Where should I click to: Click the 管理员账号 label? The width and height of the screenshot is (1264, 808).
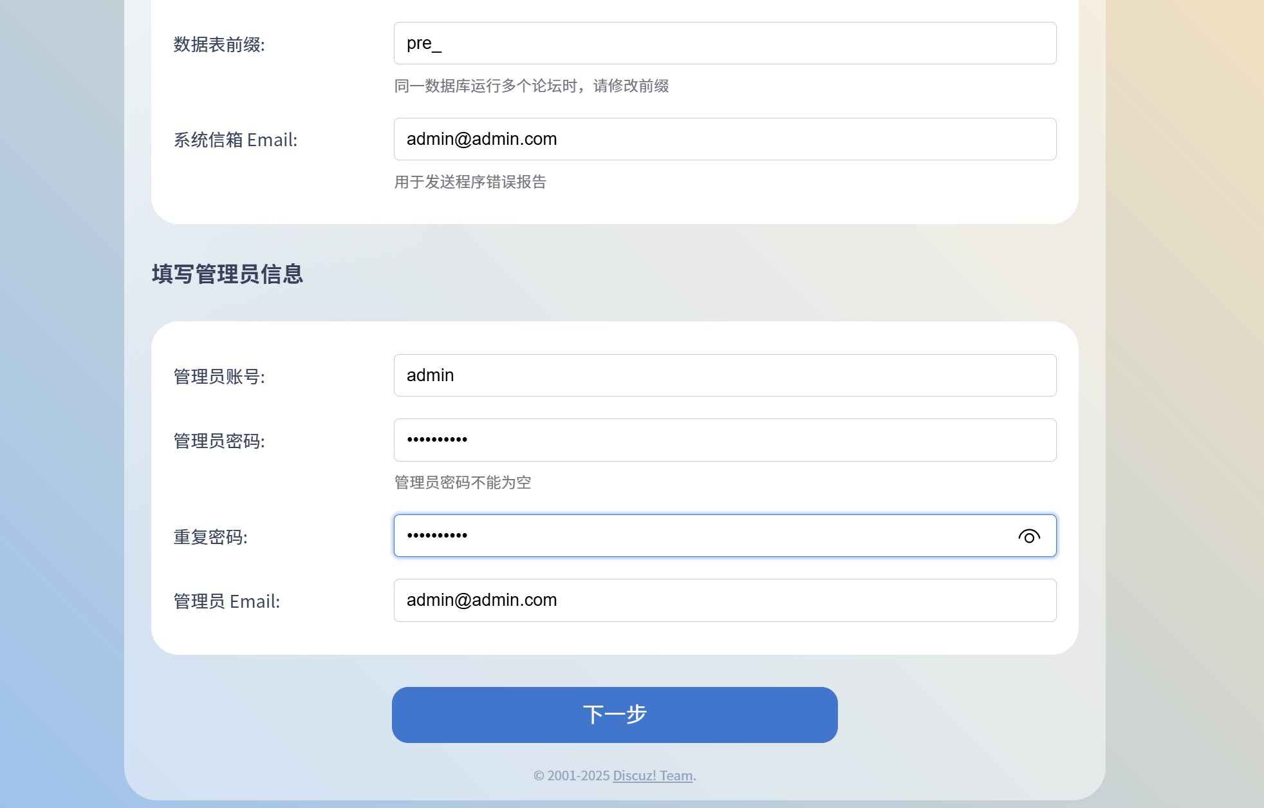pyautogui.click(x=219, y=377)
